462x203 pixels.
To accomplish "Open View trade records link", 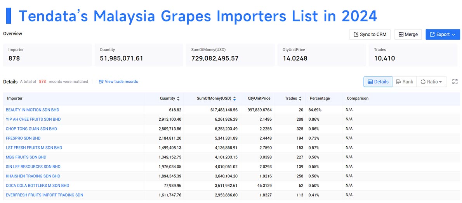I will [x=118, y=82].
